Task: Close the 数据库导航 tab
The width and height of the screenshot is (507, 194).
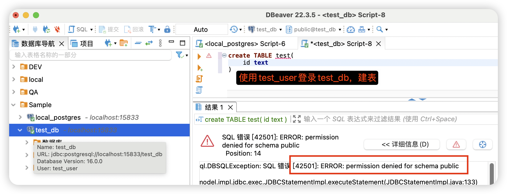Action: click(x=61, y=44)
